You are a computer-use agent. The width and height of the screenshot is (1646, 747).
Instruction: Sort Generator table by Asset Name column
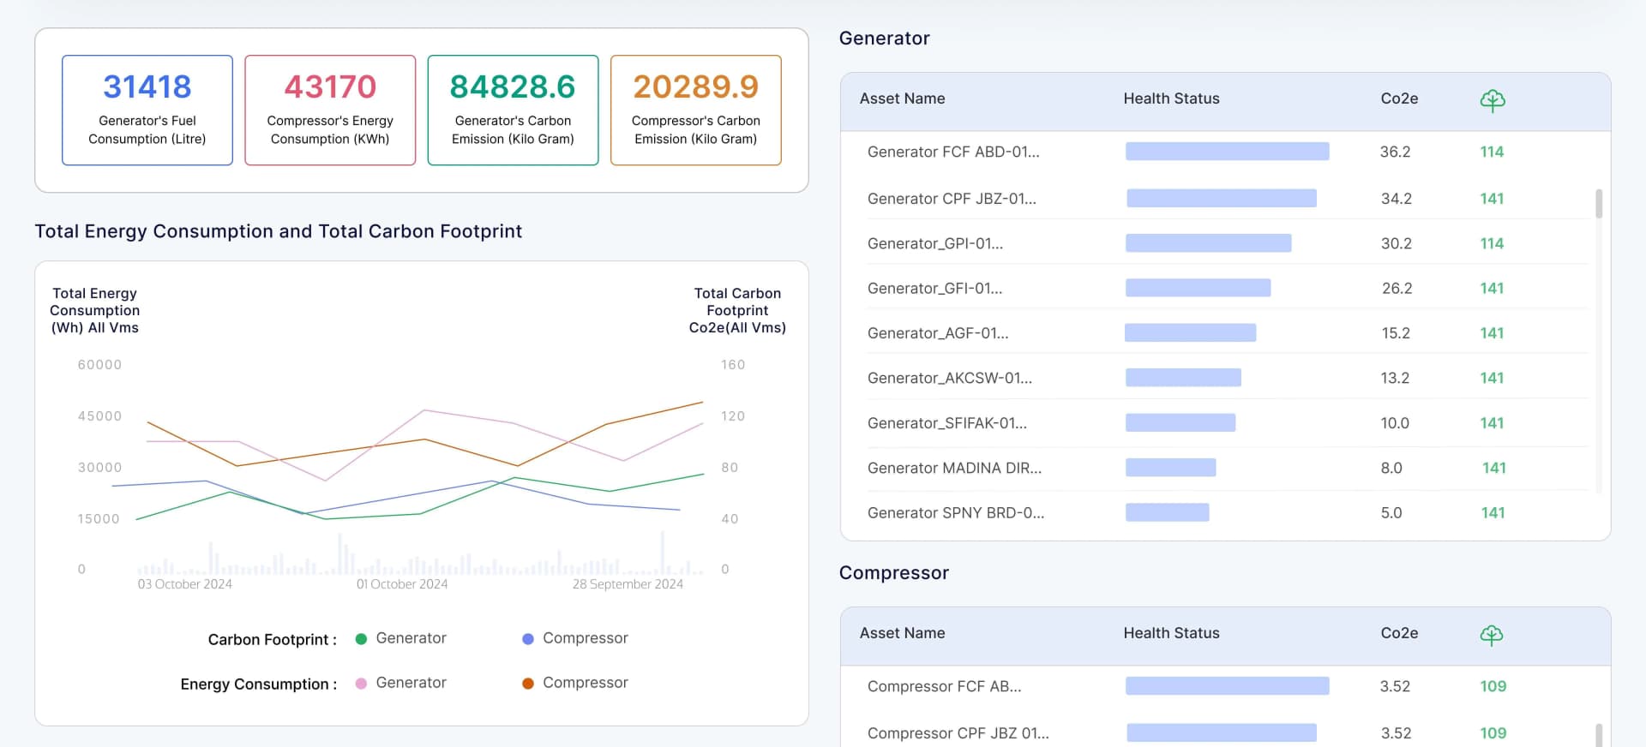(902, 99)
